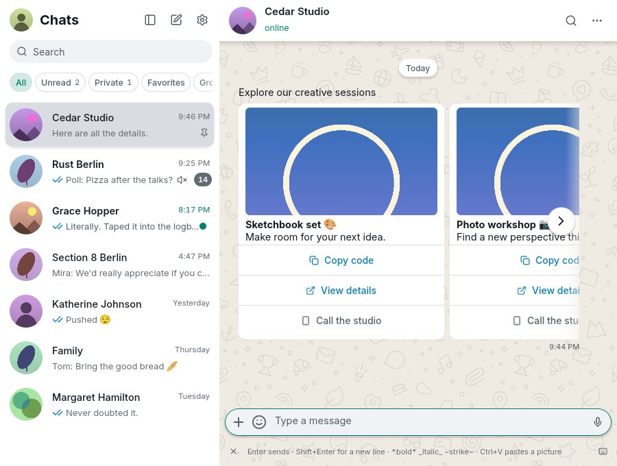Show Favorites chats filter
This screenshot has width=617, height=466.
166,83
